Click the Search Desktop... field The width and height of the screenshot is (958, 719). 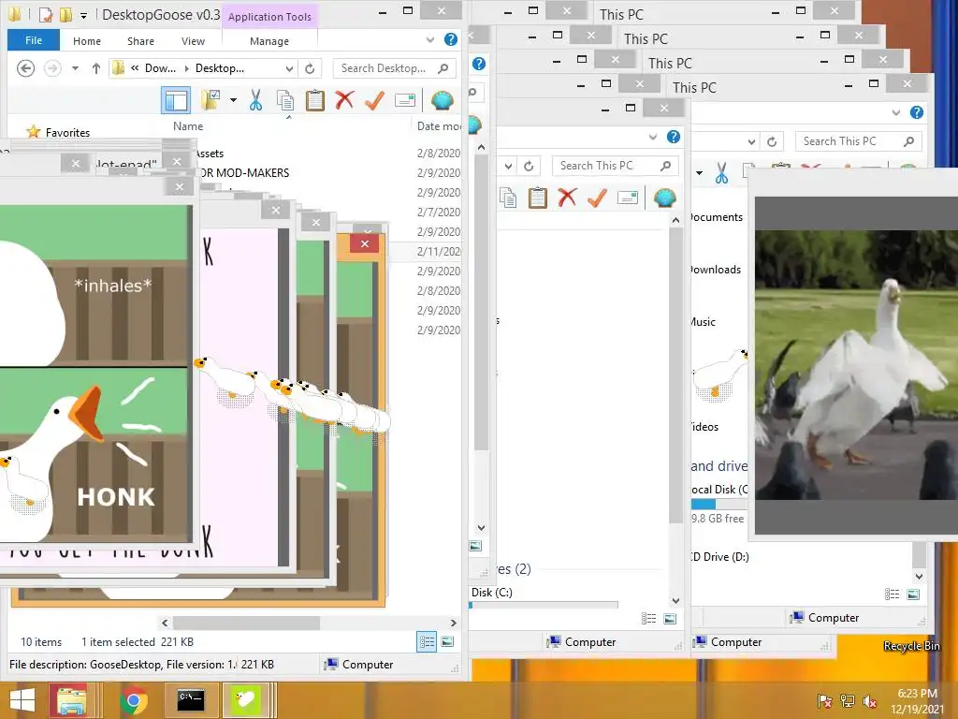click(x=394, y=68)
